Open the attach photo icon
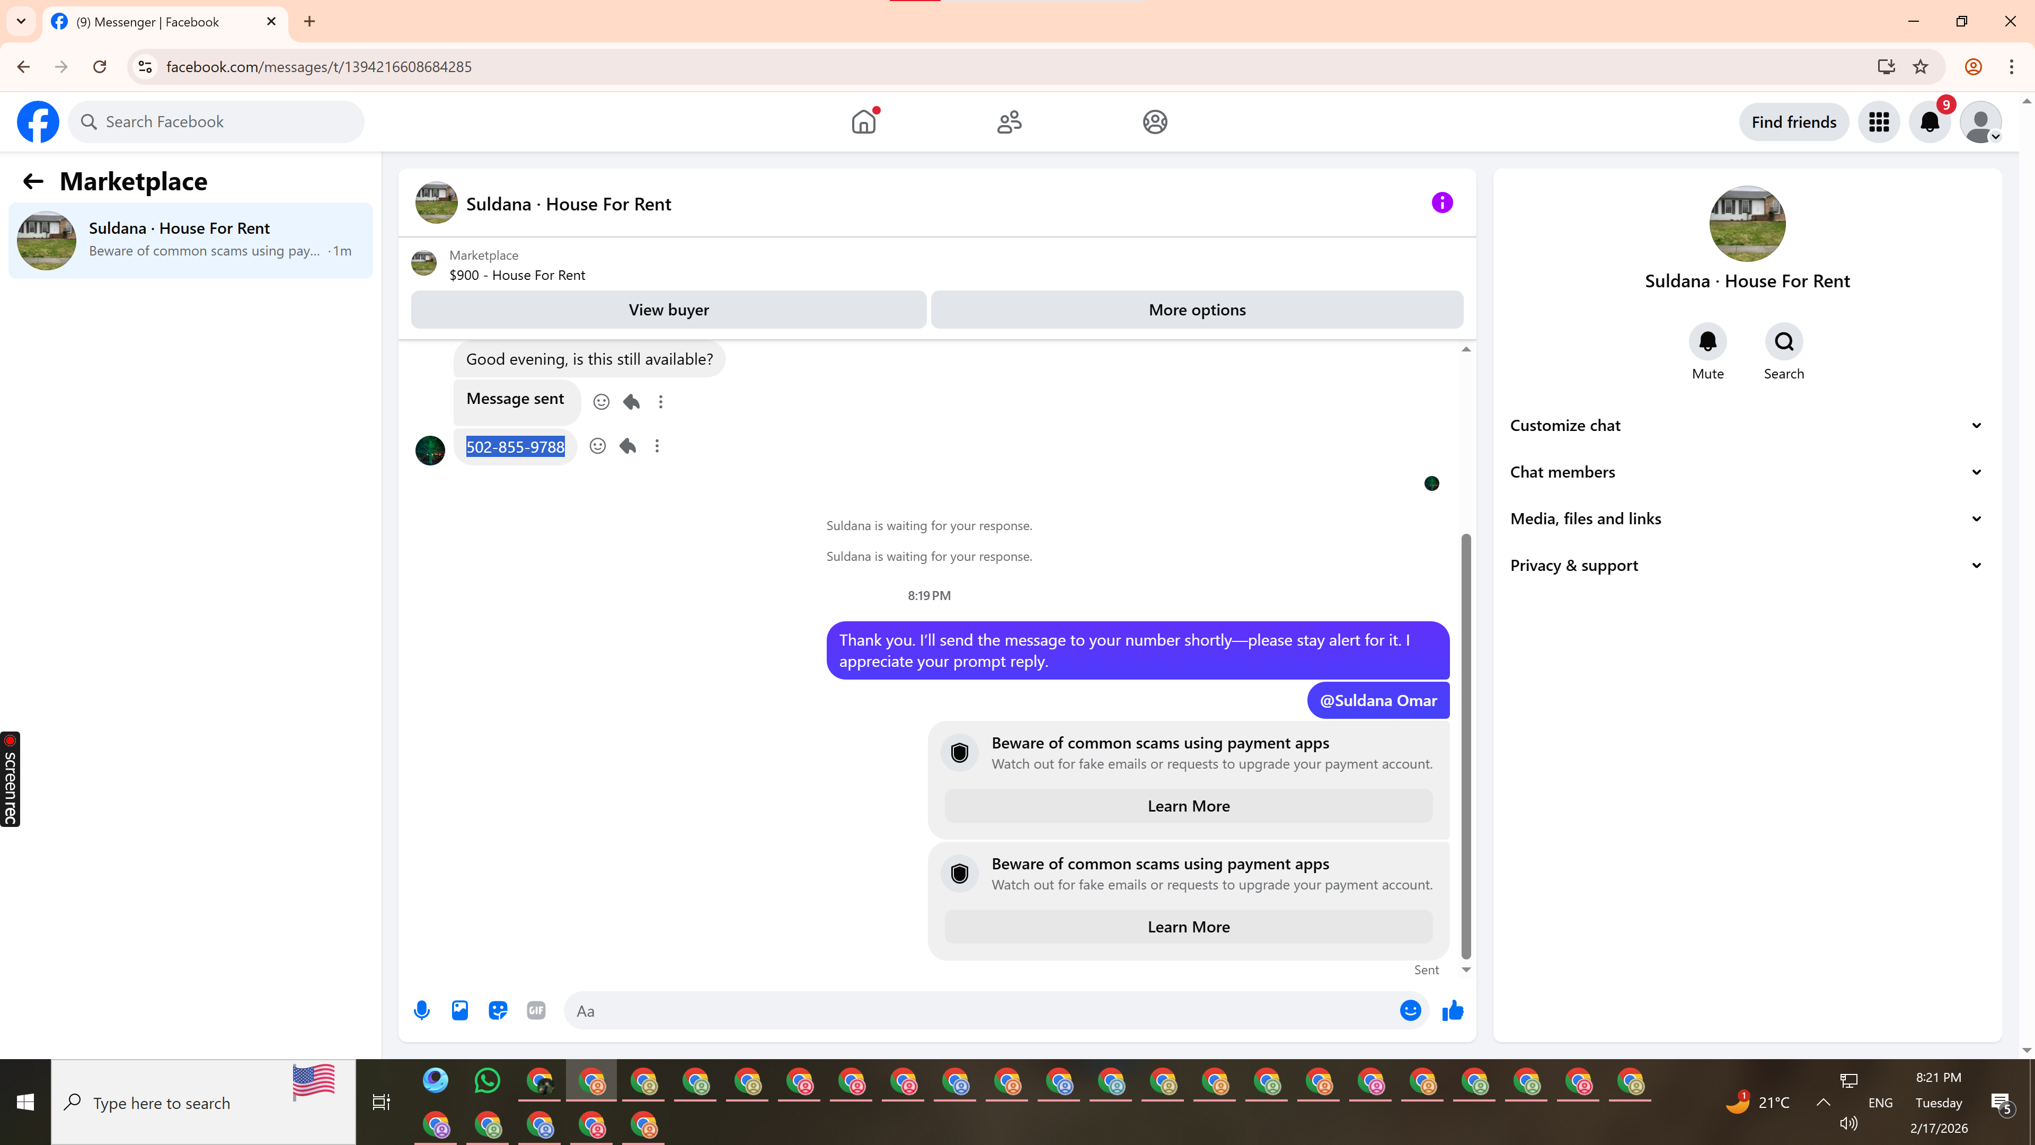 460,1011
